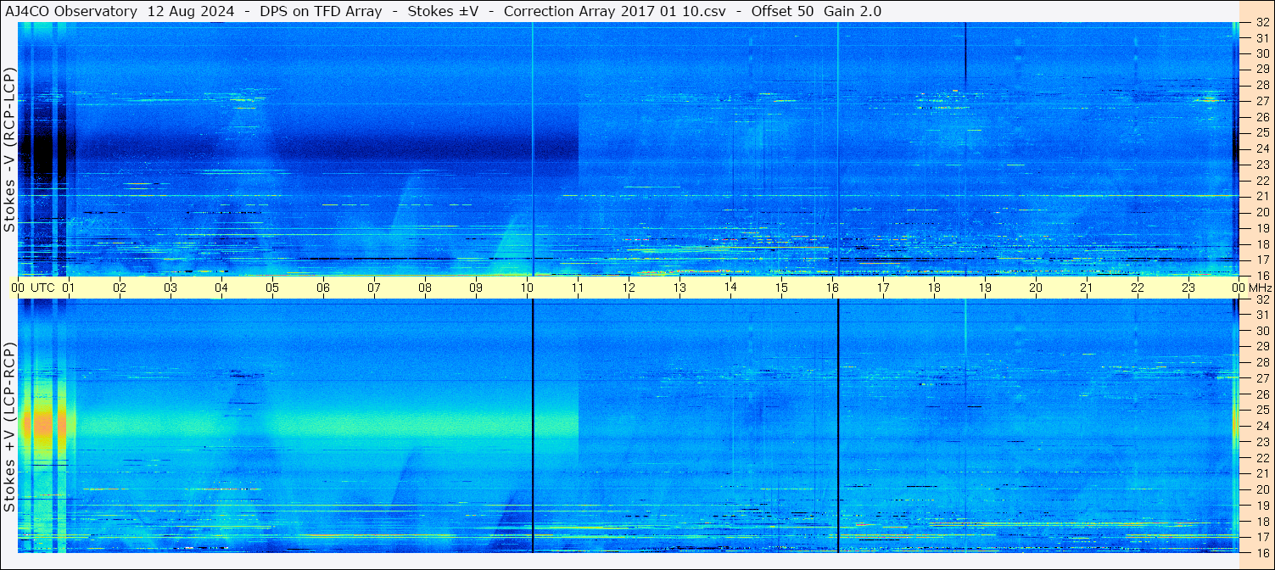The height and width of the screenshot is (570, 1275).
Task: Select the 17 hour tick on time axis
Action: coord(883,288)
